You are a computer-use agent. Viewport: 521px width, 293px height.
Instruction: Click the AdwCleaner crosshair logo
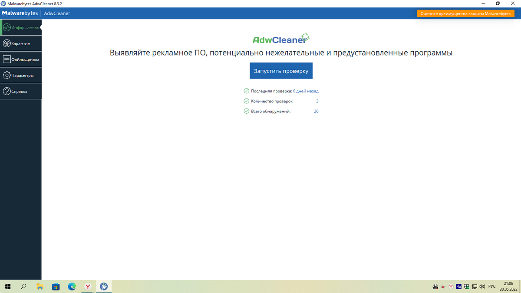click(306, 37)
